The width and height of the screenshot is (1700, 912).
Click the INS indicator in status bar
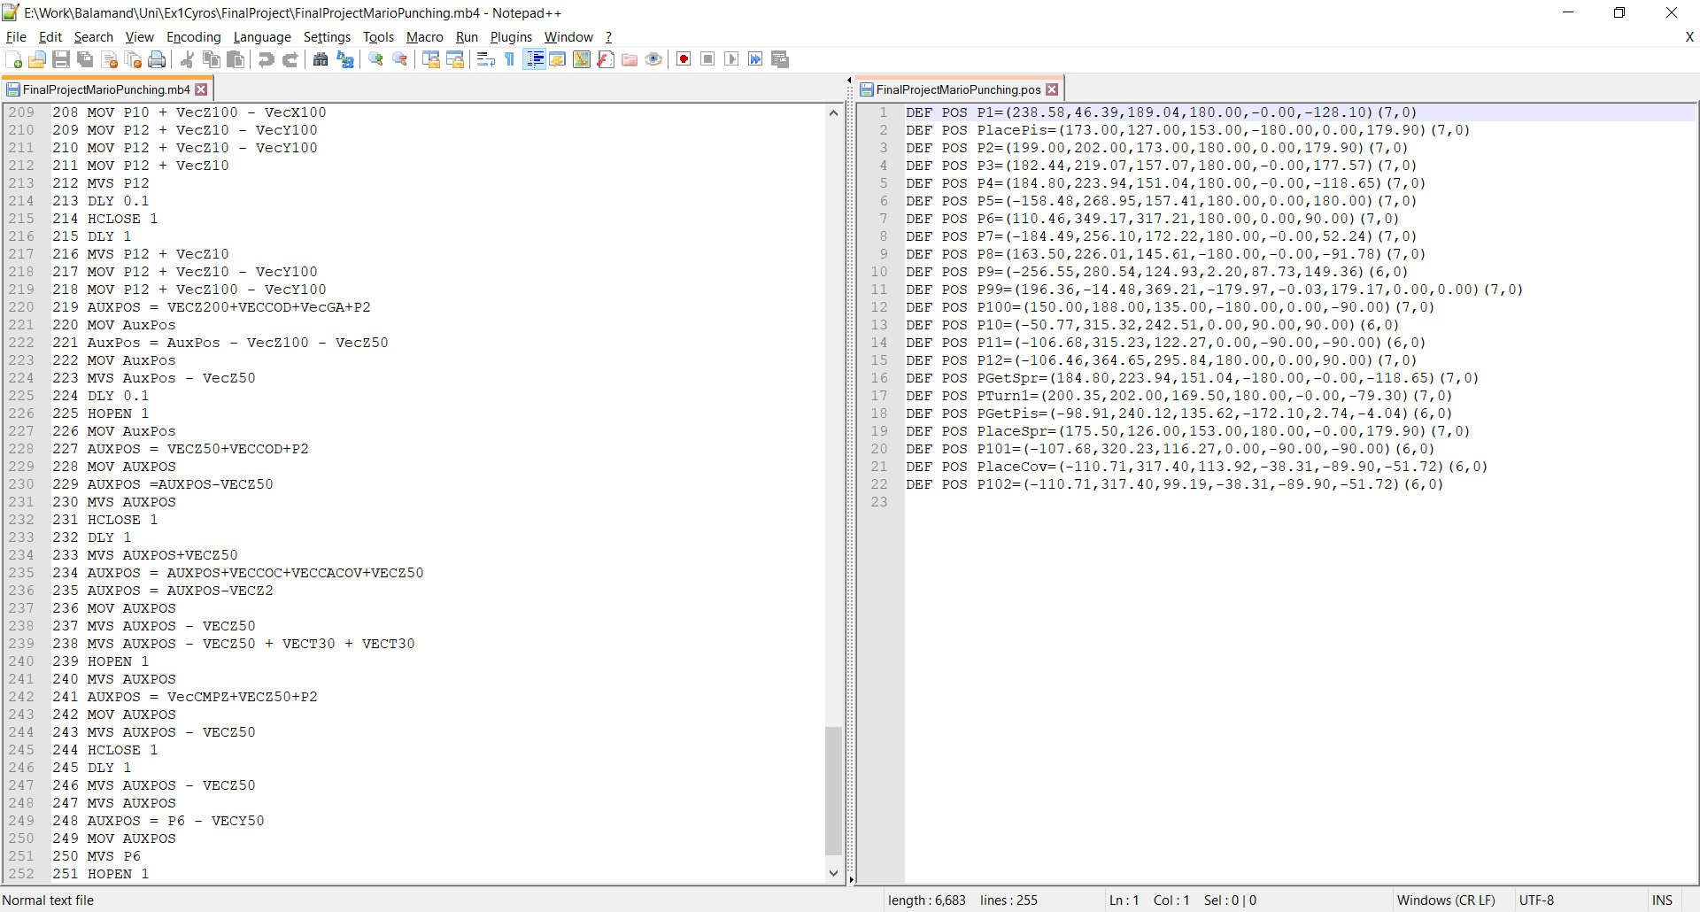tap(1662, 900)
